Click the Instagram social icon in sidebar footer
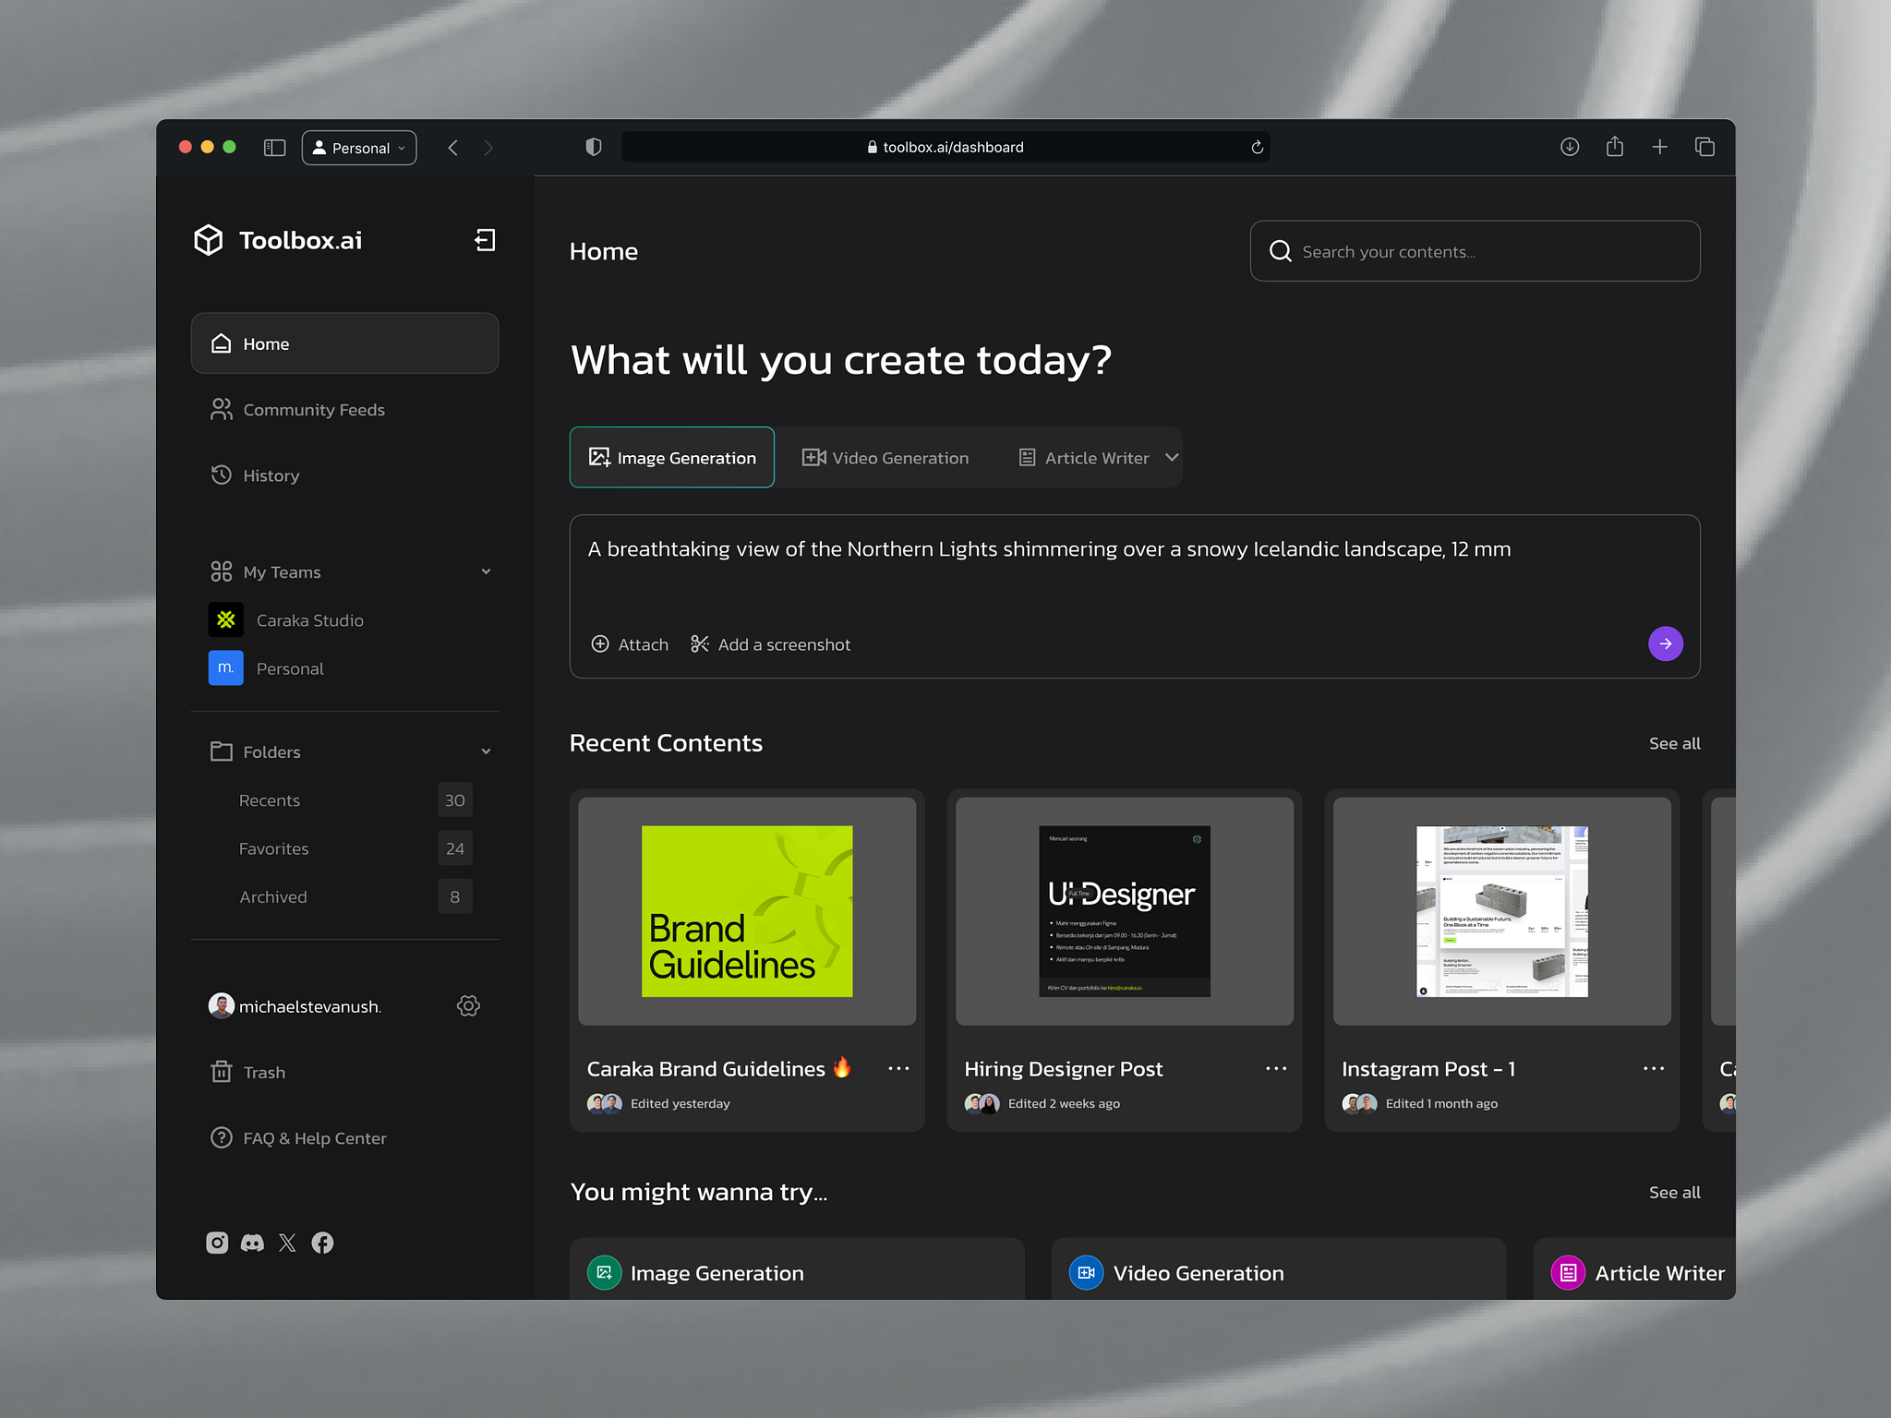The width and height of the screenshot is (1891, 1418). point(217,1242)
